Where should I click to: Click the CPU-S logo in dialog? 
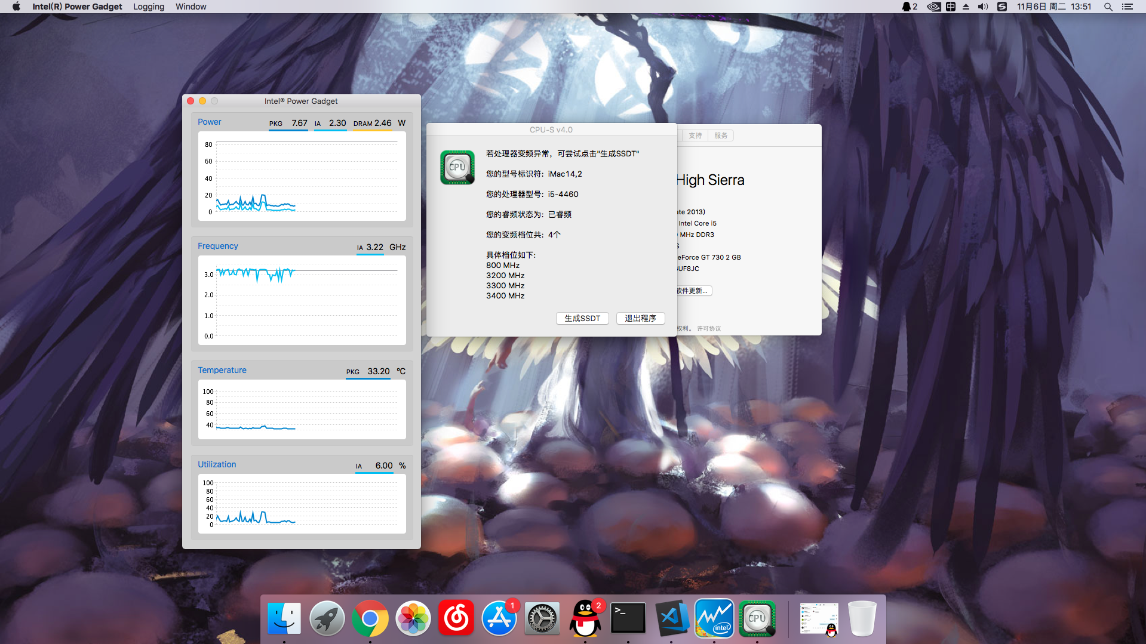pos(457,167)
